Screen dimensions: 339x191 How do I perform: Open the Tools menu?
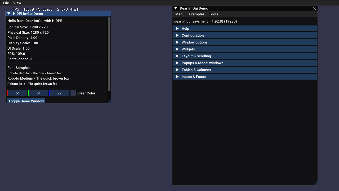213,14
